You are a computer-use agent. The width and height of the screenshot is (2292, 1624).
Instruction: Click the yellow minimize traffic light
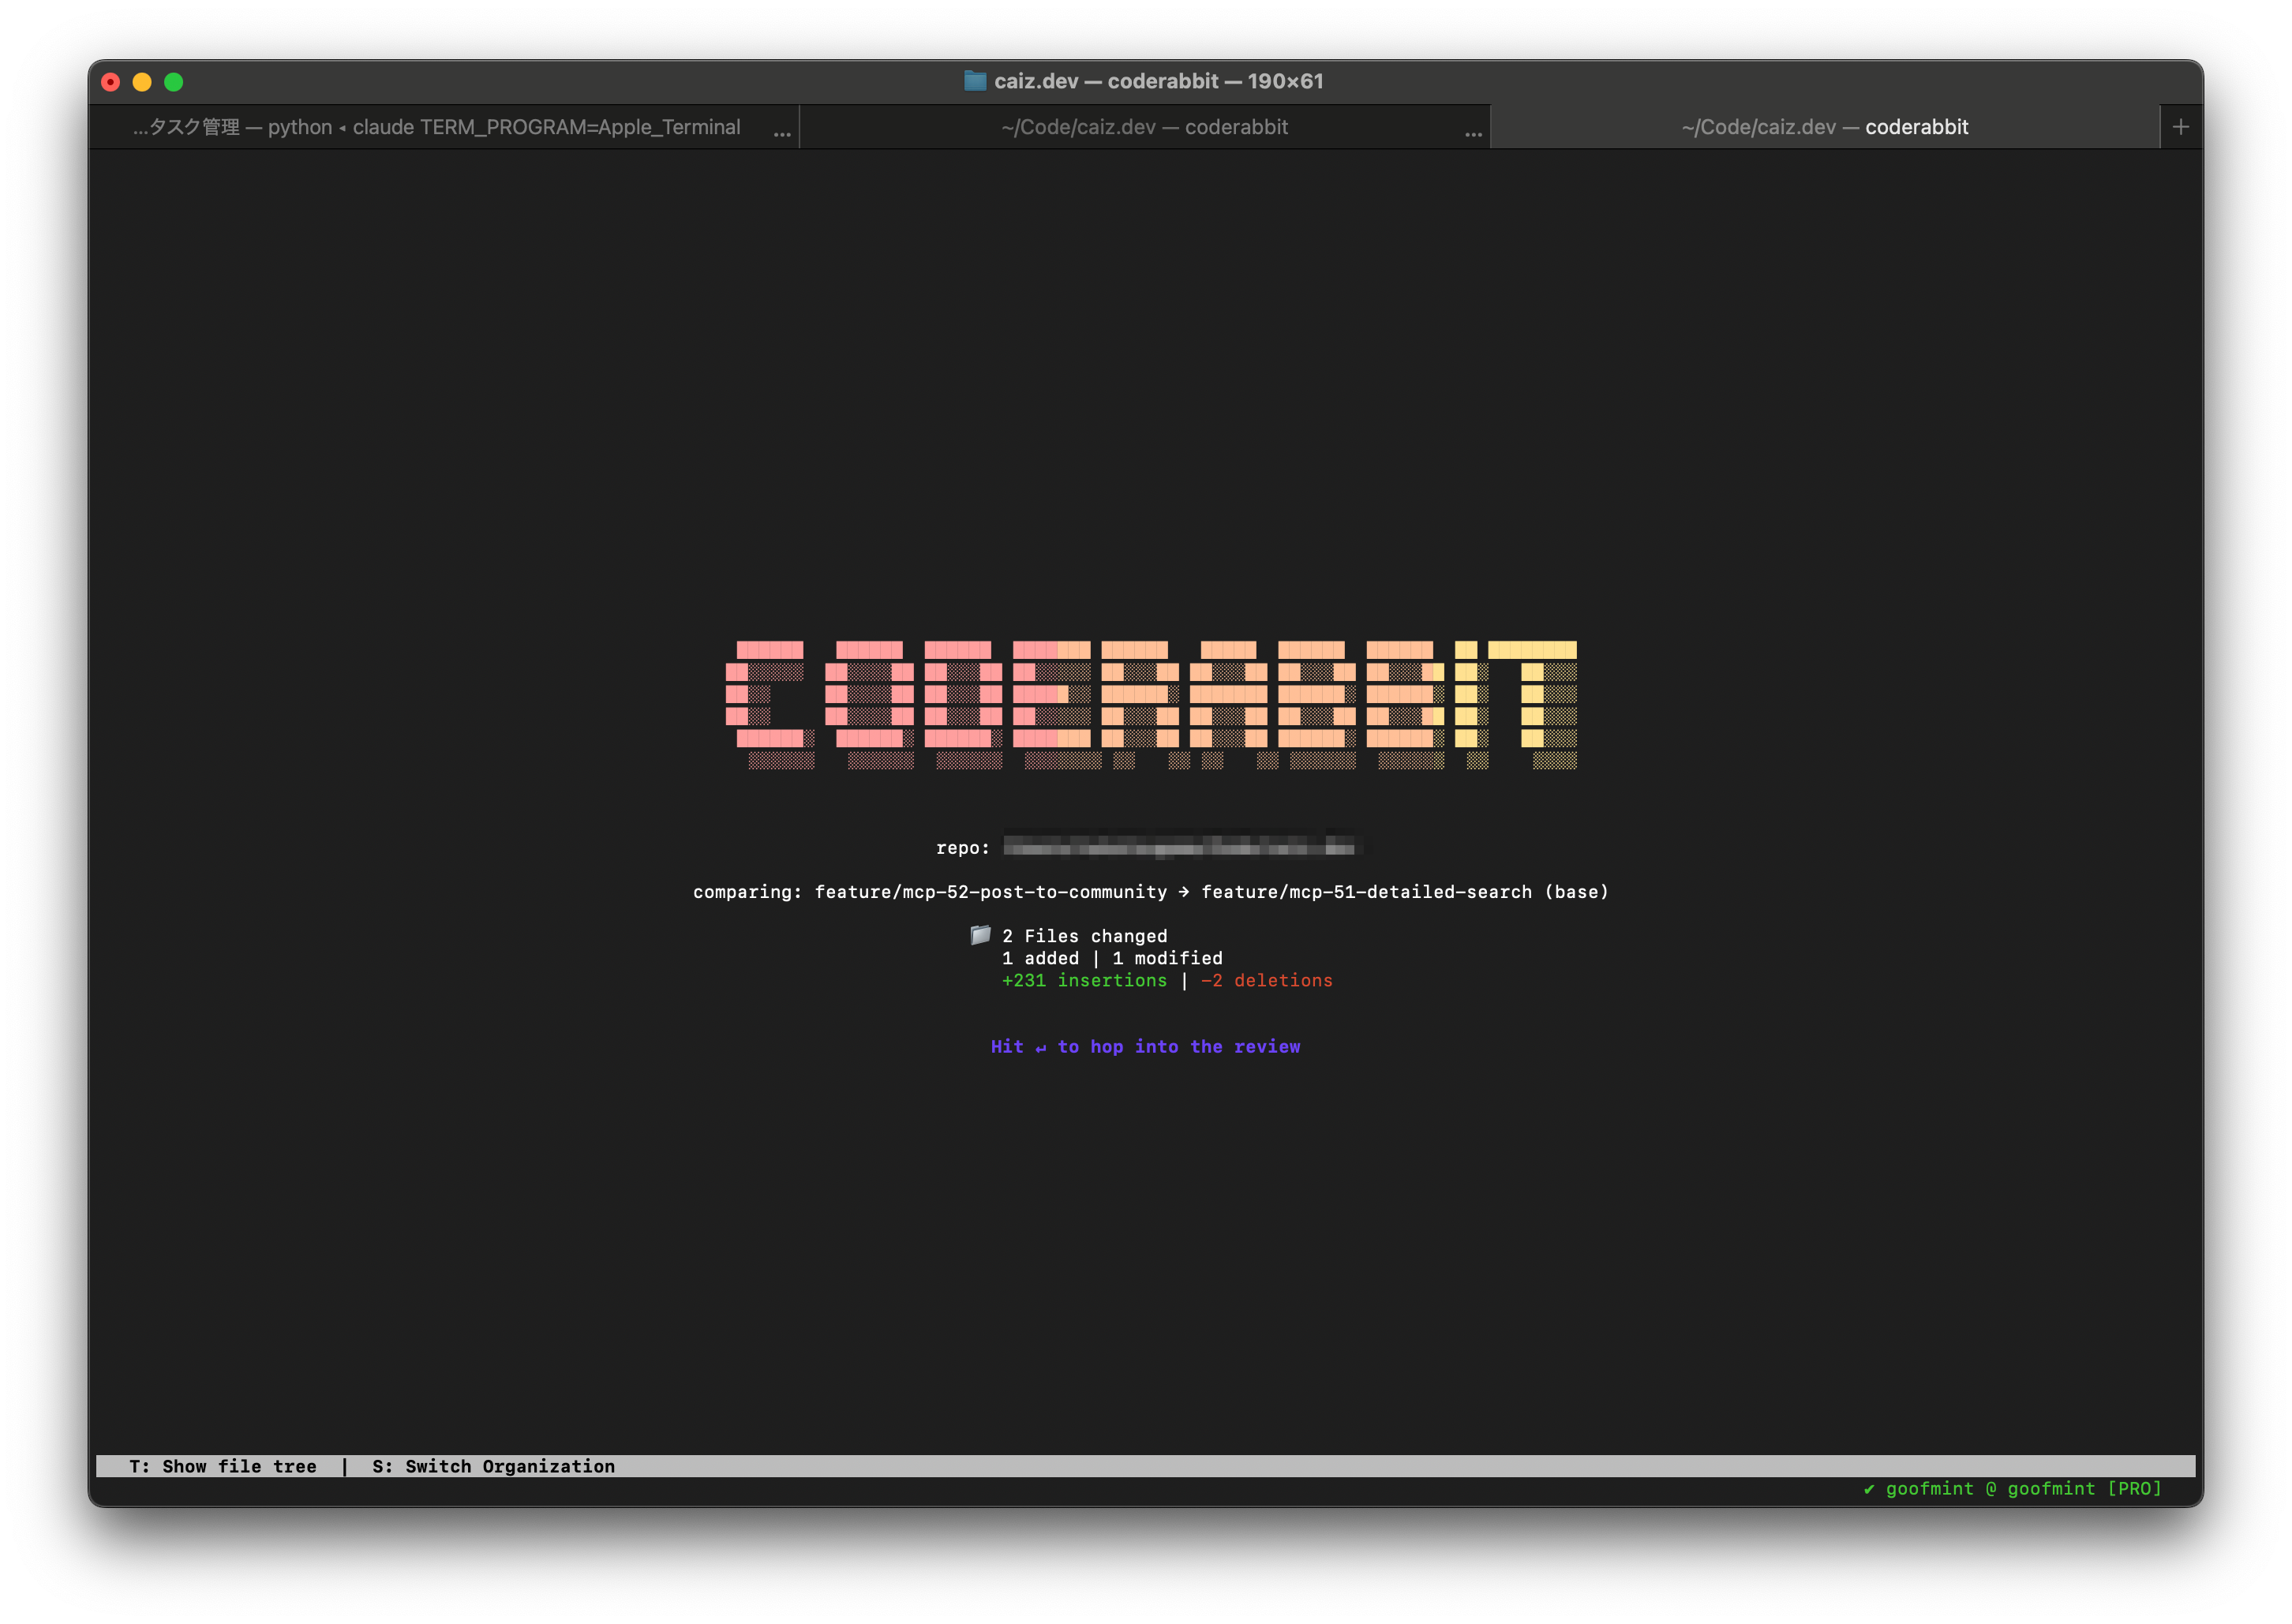click(143, 81)
